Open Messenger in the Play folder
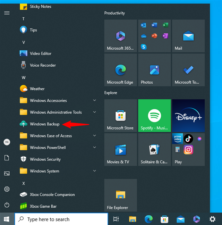The height and width of the screenshot is (225, 222). pos(199,139)
